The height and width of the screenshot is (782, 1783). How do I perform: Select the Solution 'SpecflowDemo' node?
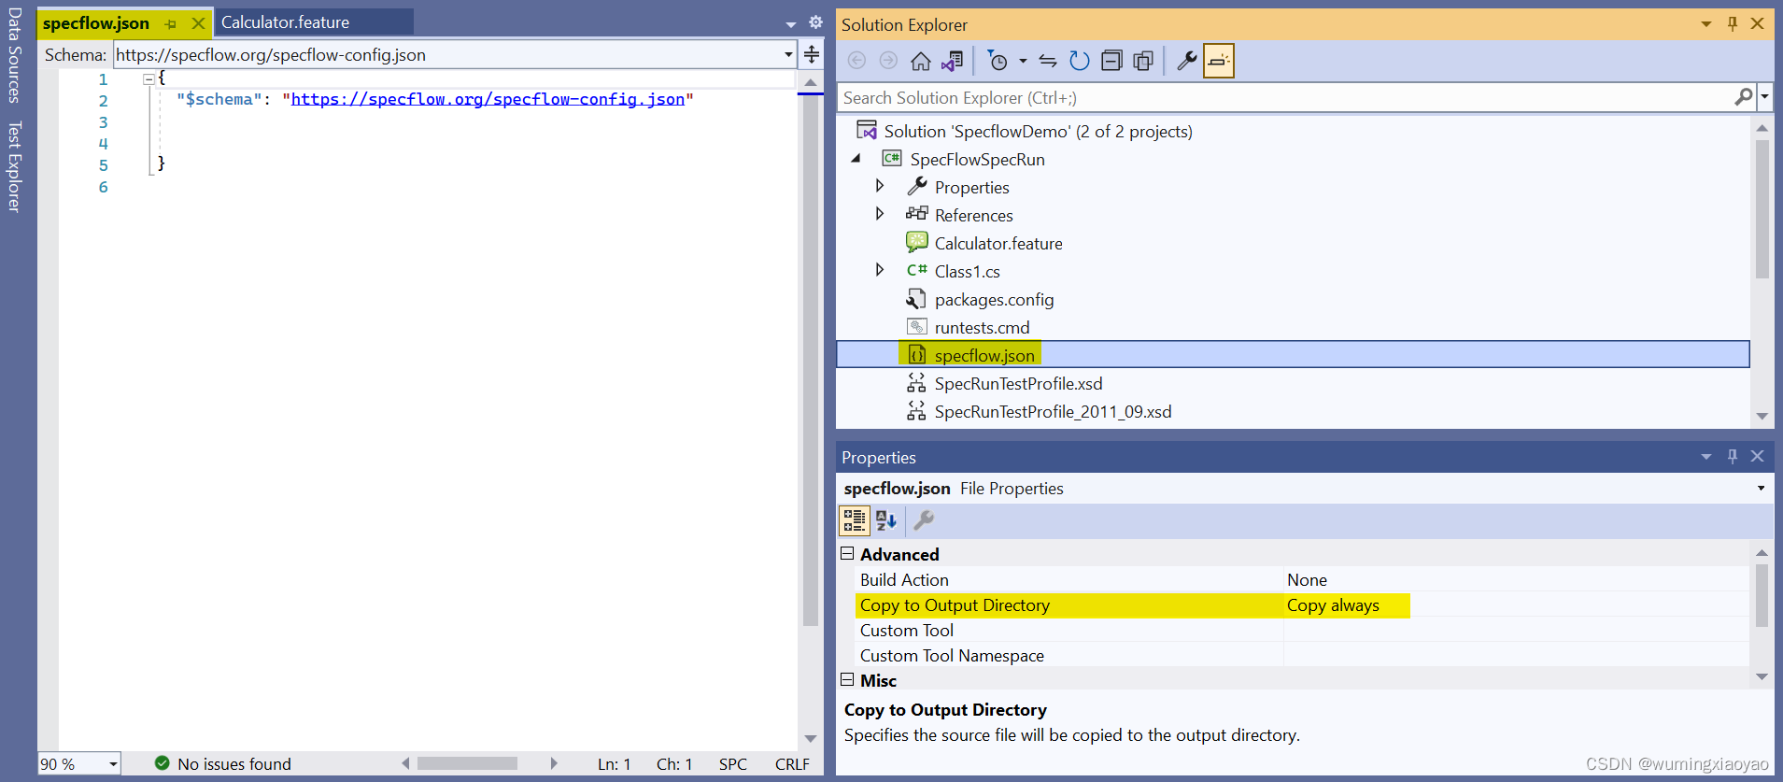click(x=1038, y=132)
